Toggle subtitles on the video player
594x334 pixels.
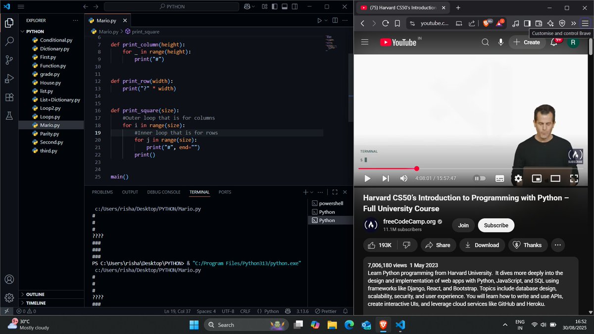(x=500, y=178)
